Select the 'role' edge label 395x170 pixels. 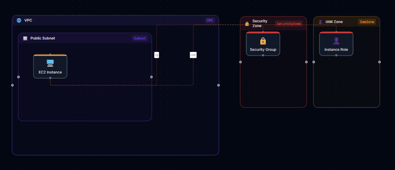193,55
